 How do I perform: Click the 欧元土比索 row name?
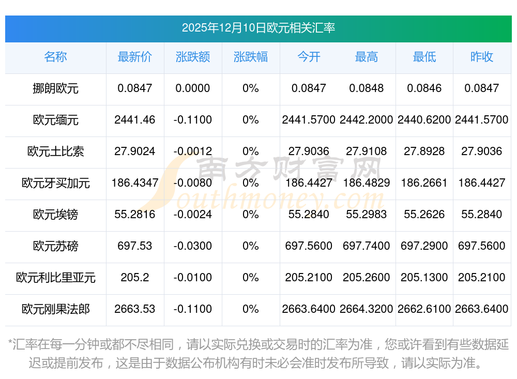(55, 151)
